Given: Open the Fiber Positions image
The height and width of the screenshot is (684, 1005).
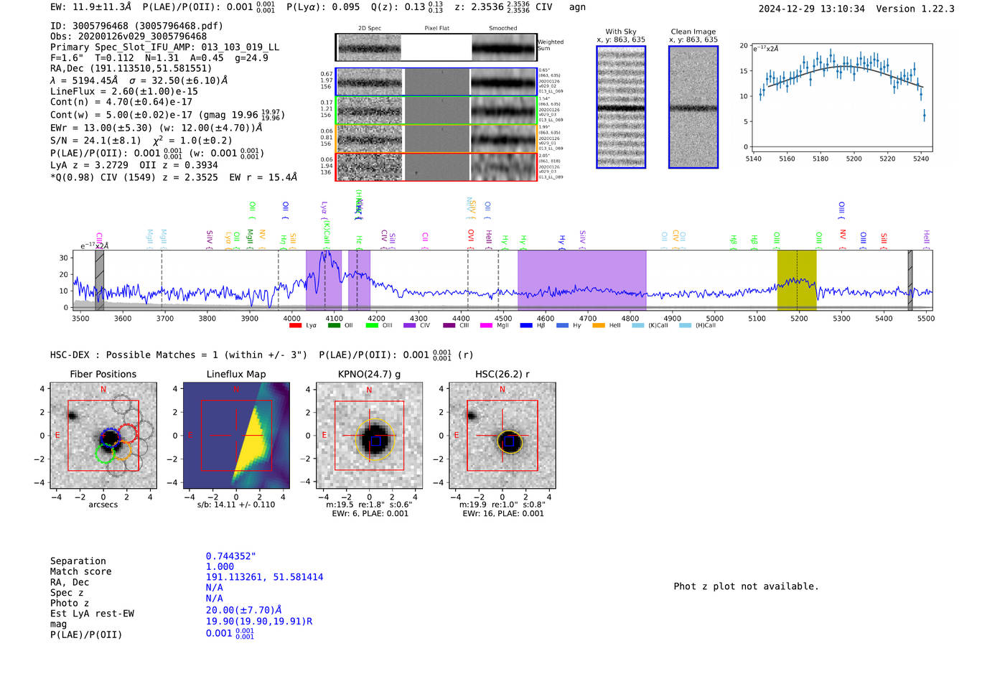Looking at the screenshot, I should (103, 435).
